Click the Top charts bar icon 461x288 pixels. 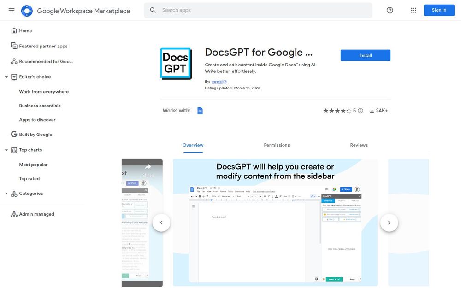pyautogui.click(x=14, y=150)
